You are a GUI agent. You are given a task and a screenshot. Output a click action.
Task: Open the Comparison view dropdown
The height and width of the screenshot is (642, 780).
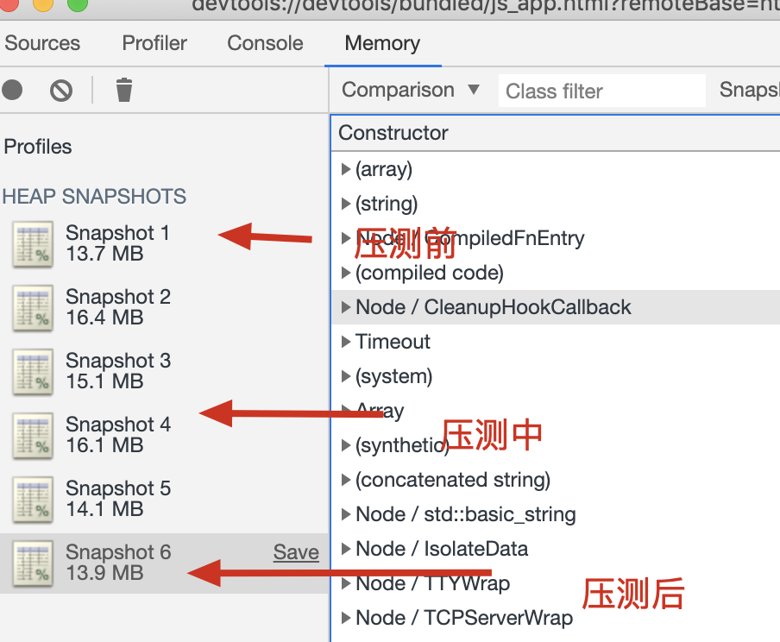(x=411, y=90)
